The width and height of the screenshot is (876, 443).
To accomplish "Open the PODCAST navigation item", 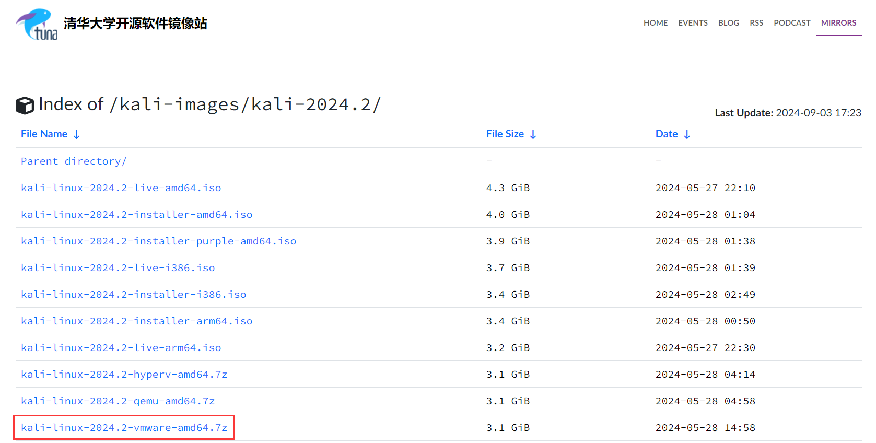I will pos(792,23).
